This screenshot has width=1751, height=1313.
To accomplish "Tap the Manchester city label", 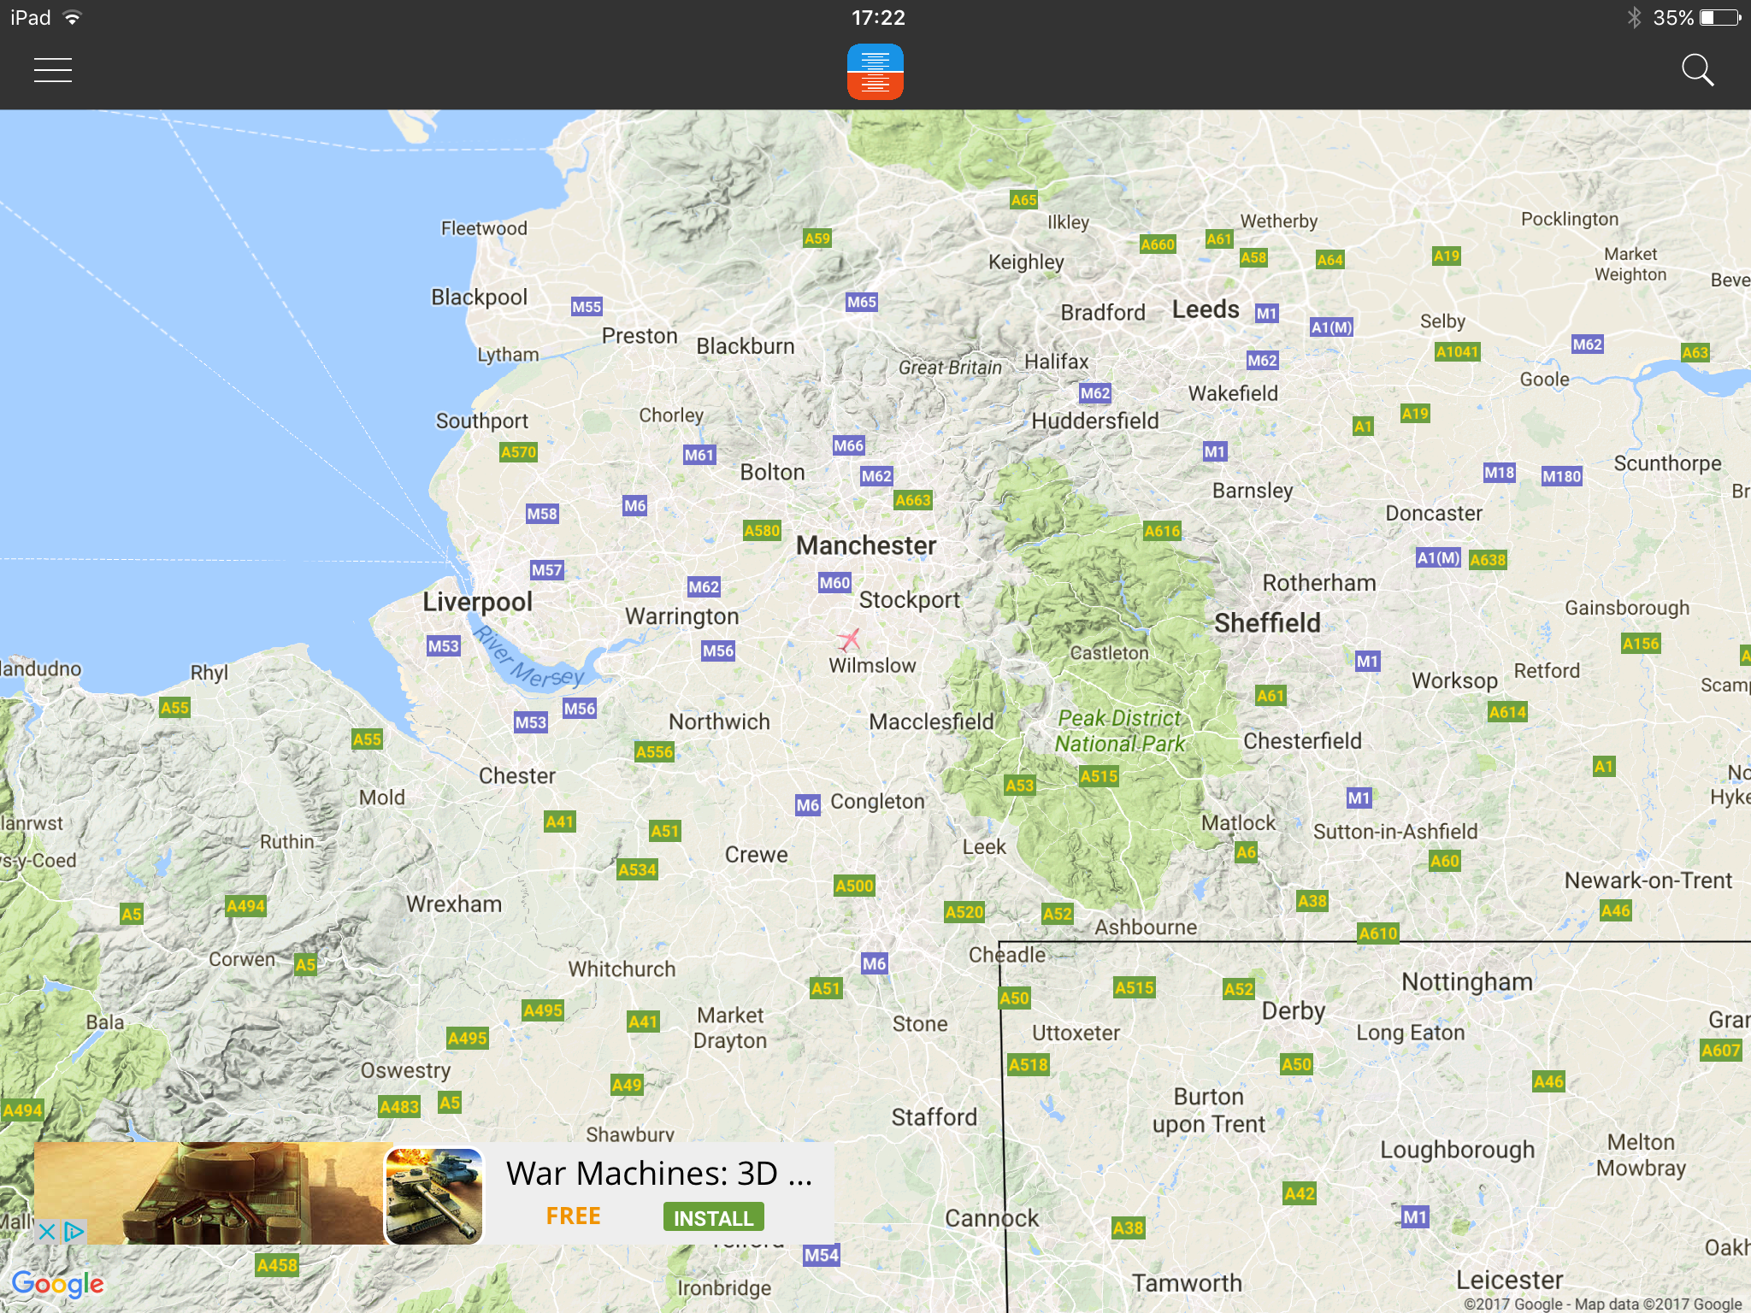I will [865, 545].
